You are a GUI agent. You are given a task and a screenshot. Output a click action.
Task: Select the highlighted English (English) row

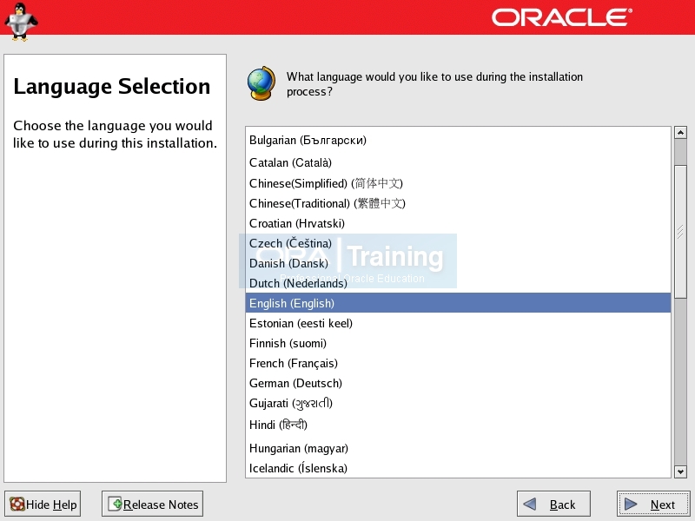tap(458, 303)
